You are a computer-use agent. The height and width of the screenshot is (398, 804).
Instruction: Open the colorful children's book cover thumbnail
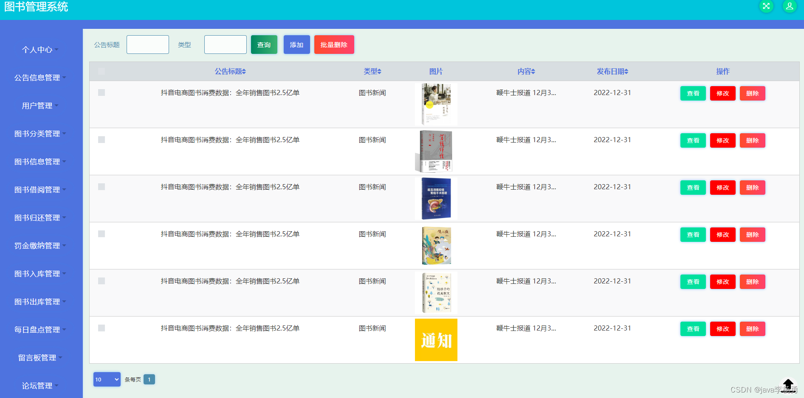[x=436, y=245]
